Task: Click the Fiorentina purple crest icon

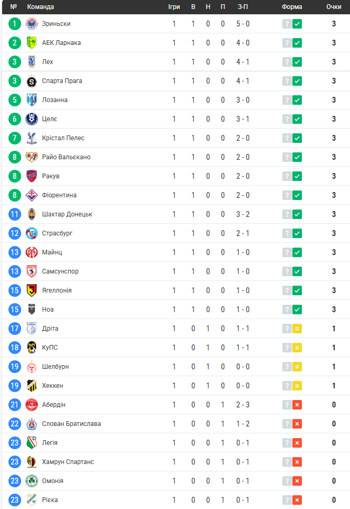Action: pos(32,195)
